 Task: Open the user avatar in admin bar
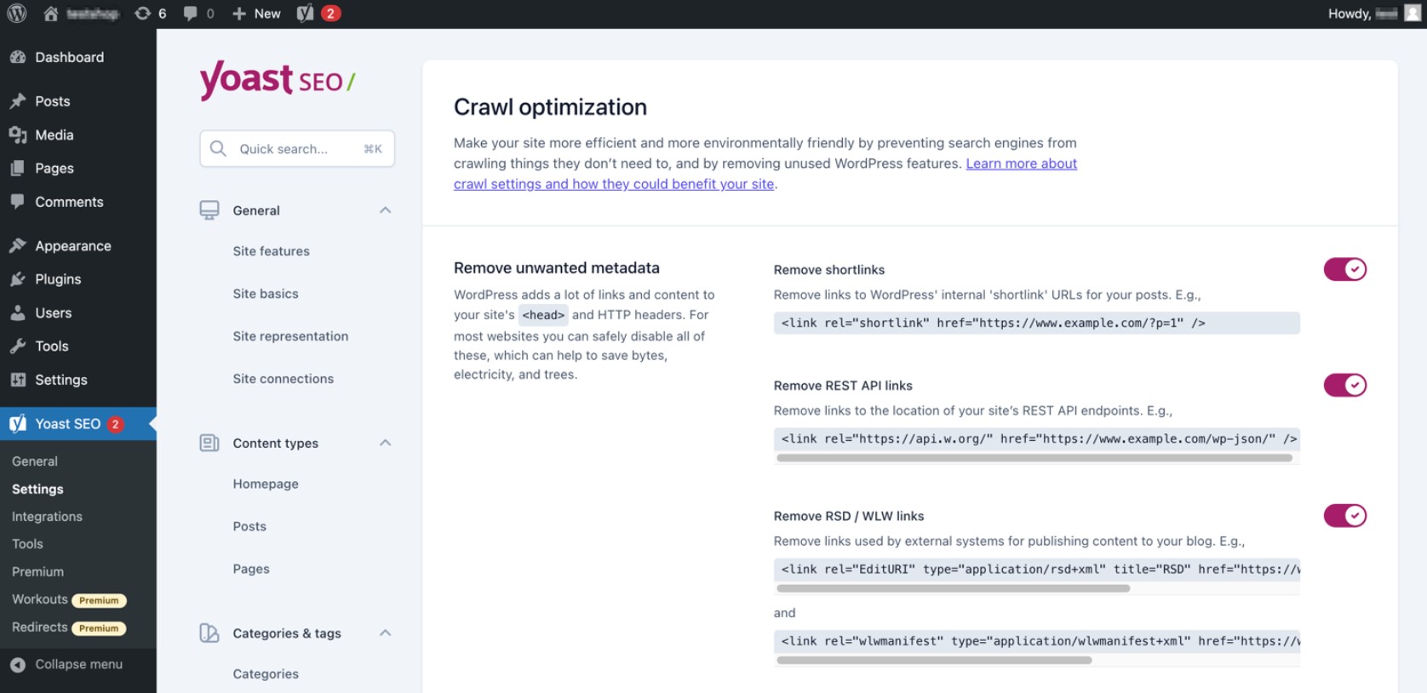[1413, 13]
